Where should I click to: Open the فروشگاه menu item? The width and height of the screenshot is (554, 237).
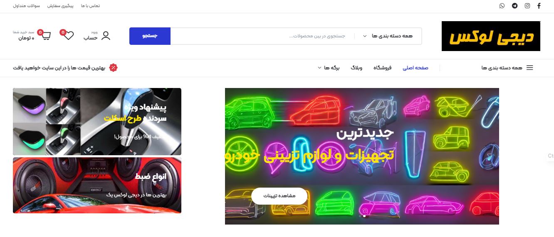tap(382, 68)
